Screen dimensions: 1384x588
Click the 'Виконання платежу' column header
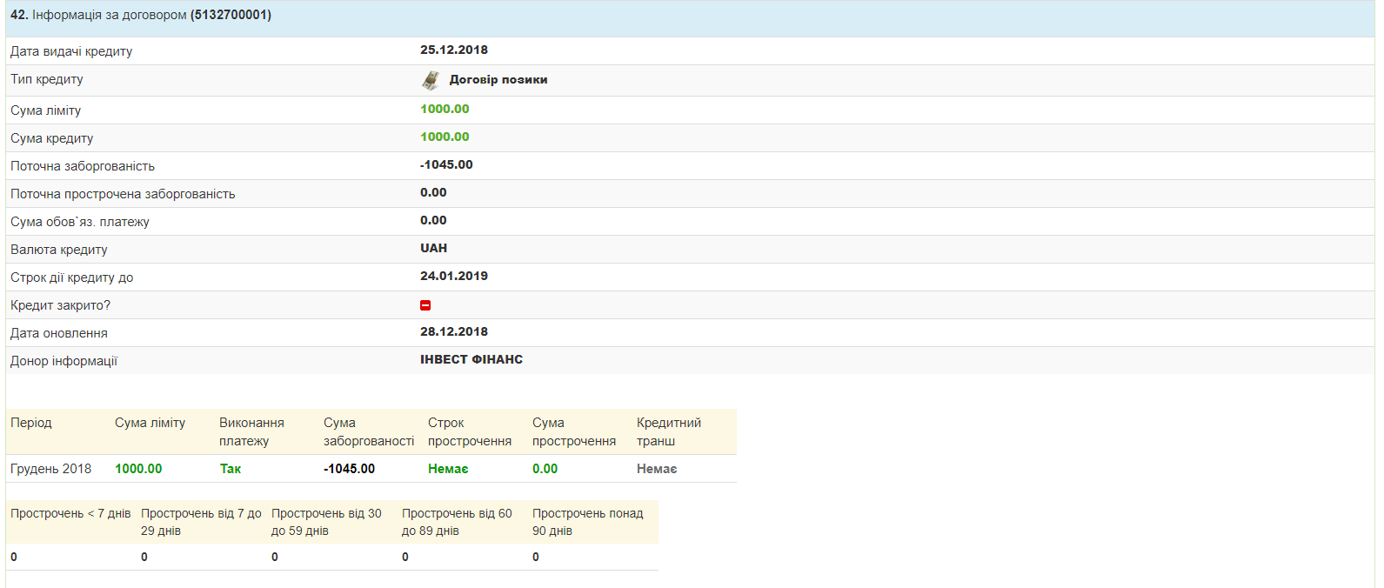point(251,431)
